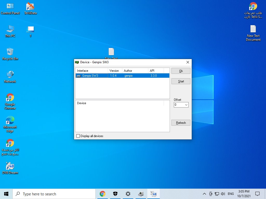Close the Device - Genpix SW3 dialog
266x199 pixels.
188,62
